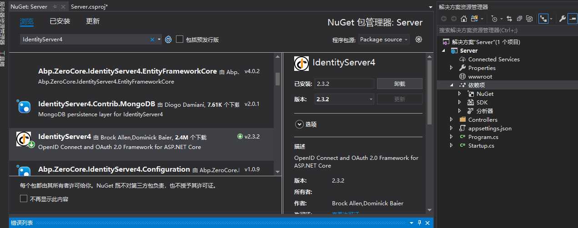Go Home in Solution Explorer toolbar
This screenshot has width=578, height=228.
click(x=464, y=19)
